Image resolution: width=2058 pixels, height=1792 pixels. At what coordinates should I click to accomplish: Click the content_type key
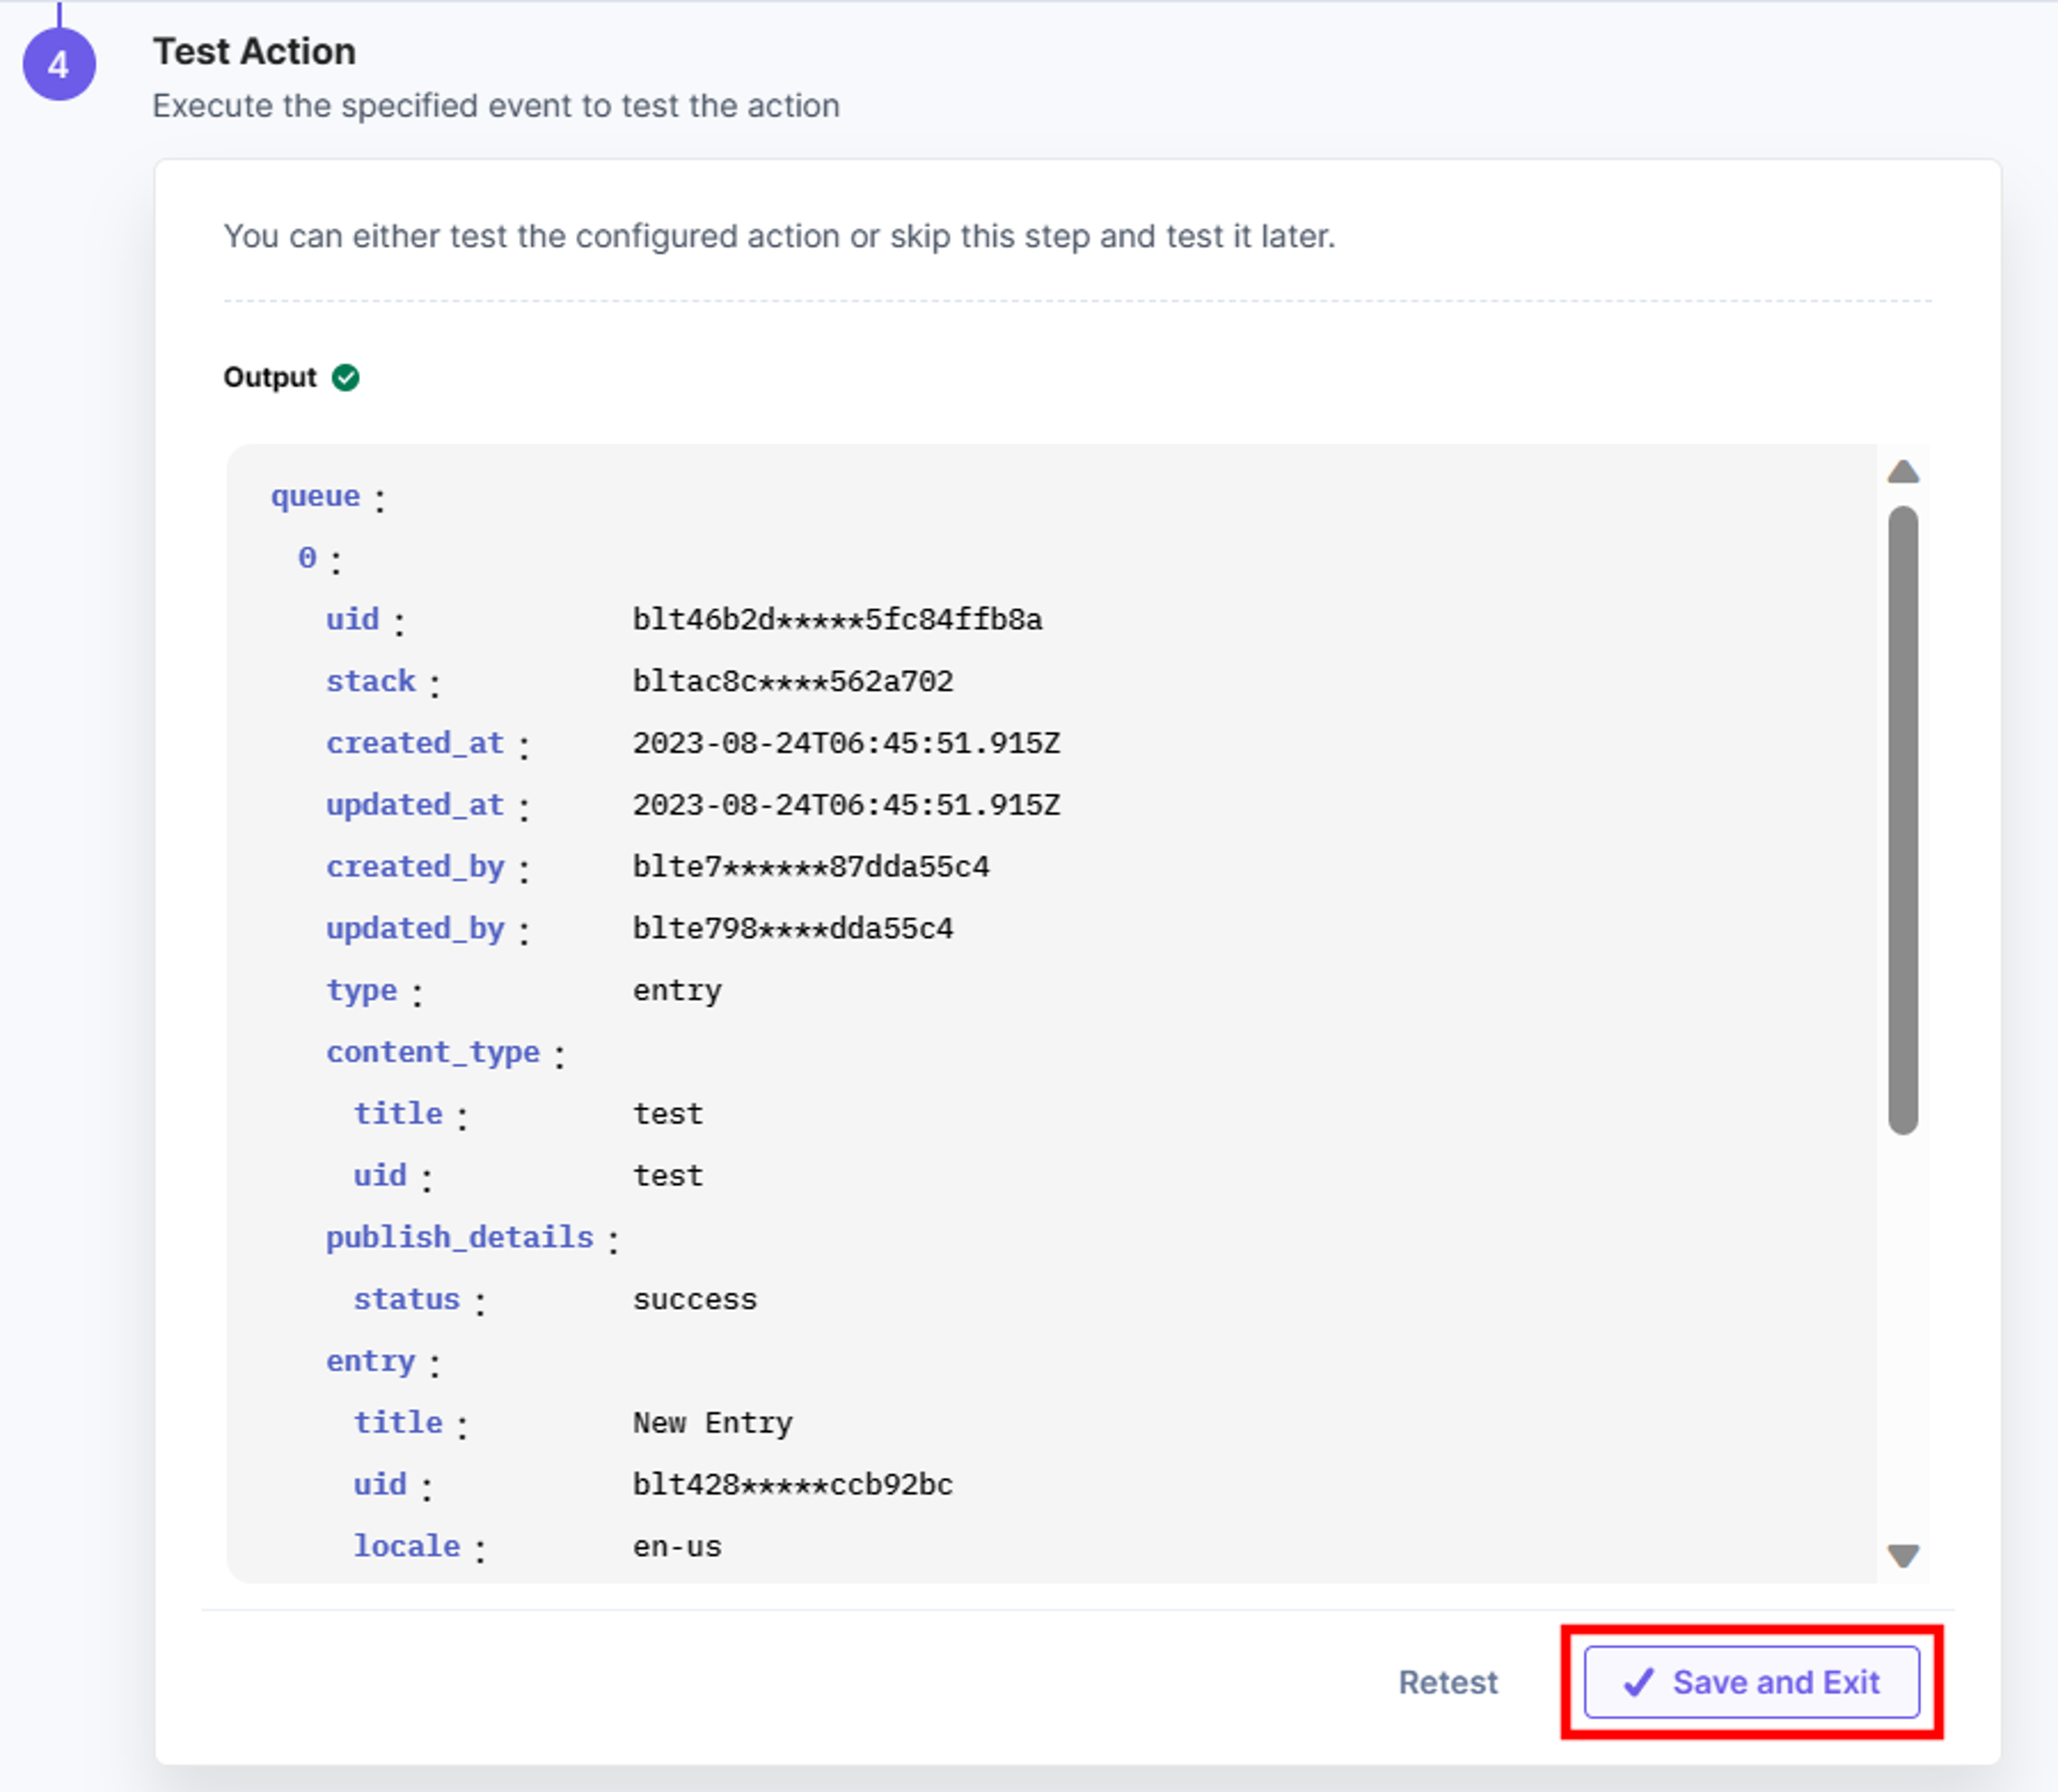[x=433, y=1052]
